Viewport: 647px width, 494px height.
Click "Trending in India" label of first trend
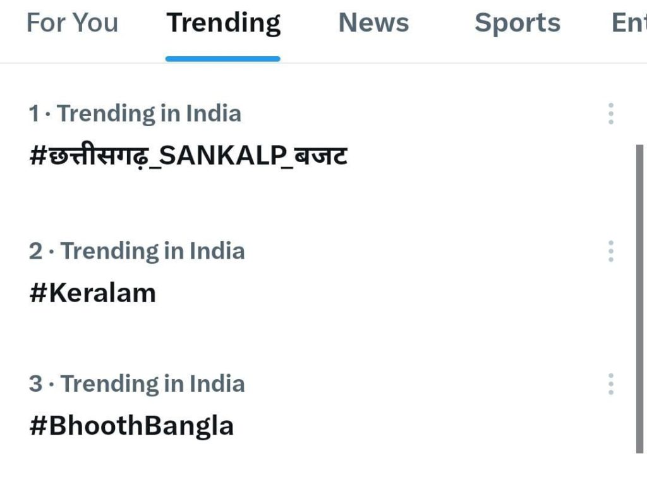(x=149, y=114)
